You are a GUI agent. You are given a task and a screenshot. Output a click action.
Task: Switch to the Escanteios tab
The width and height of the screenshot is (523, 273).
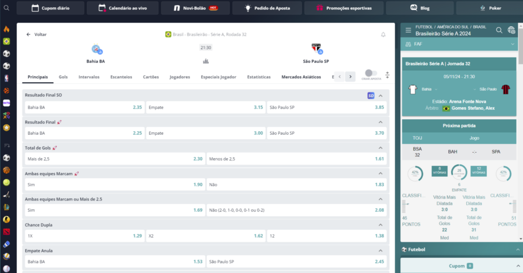pos(121,77)
